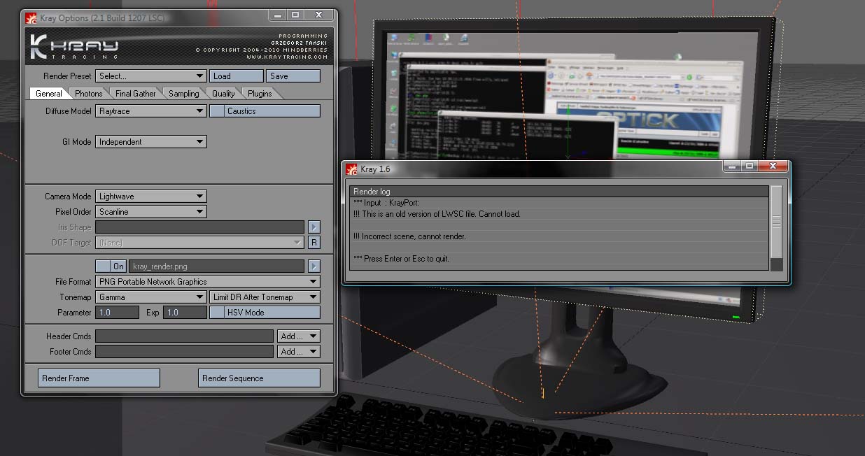Open the GI Mode dropdown
The width and height of the screenshot is (865, 456).
(150, 142)
